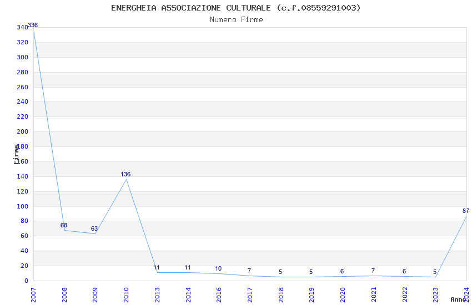
Task: Click x-axis year label 2022
Action: (x=405, y=295)
